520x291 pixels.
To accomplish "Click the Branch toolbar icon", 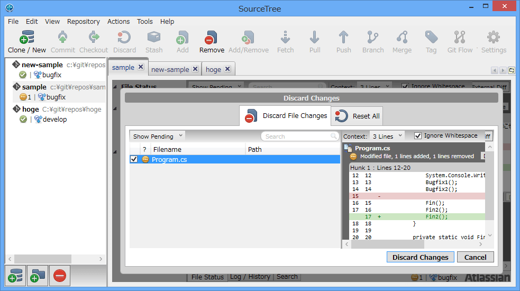I will (373, 38).
